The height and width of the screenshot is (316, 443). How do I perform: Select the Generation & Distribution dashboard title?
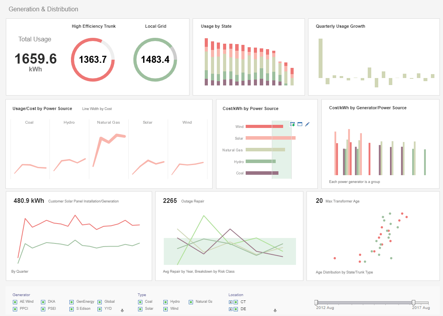coord(43,9)
